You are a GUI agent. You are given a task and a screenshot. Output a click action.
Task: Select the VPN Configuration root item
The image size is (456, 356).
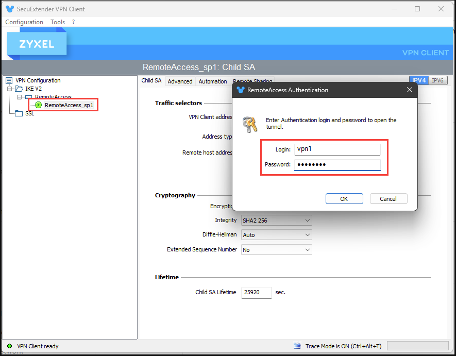pos(38,80)
